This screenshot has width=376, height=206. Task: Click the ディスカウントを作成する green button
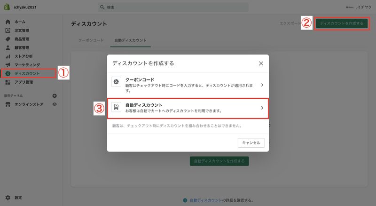[342, 24]
